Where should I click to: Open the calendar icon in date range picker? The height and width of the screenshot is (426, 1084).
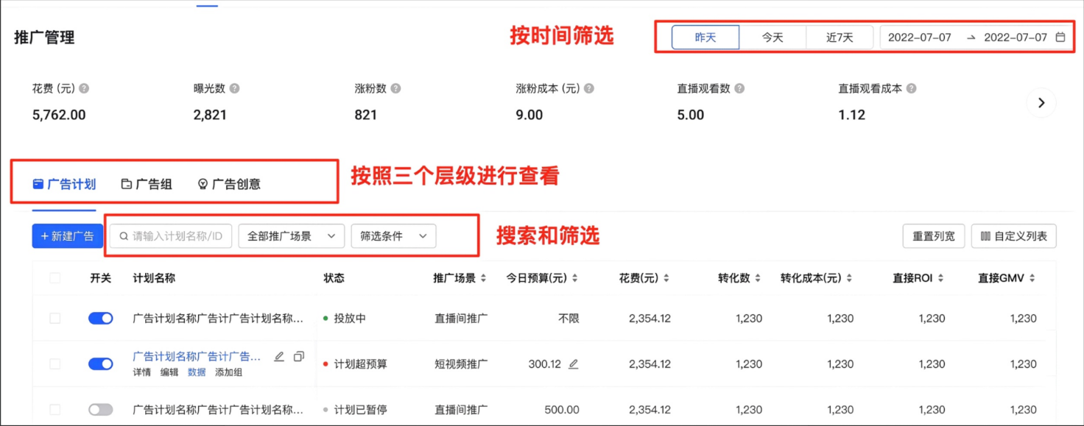[1060, 38]
